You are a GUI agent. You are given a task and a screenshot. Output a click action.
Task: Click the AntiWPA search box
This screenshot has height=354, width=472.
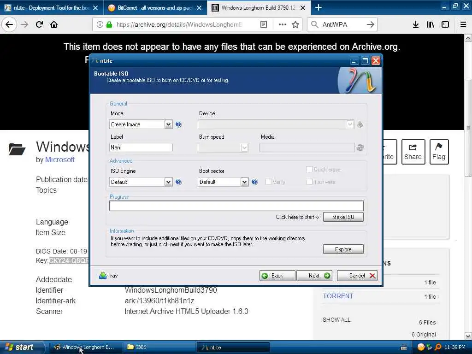(x=342, y=24)
